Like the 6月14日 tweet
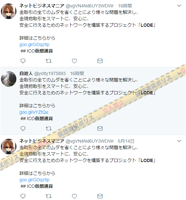 click(74, 196)
